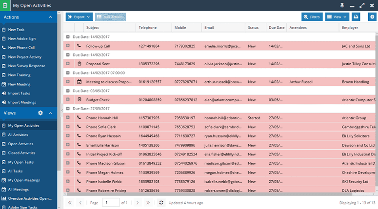378x209 pixels.
Task: Open the help question mark icon
Action: (x=372, y=17)
